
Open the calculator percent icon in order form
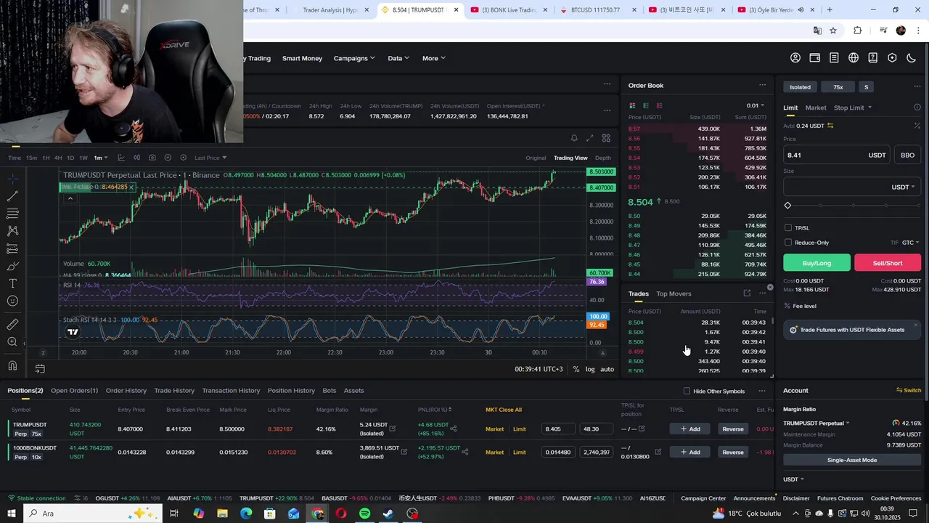click(917, 126)
